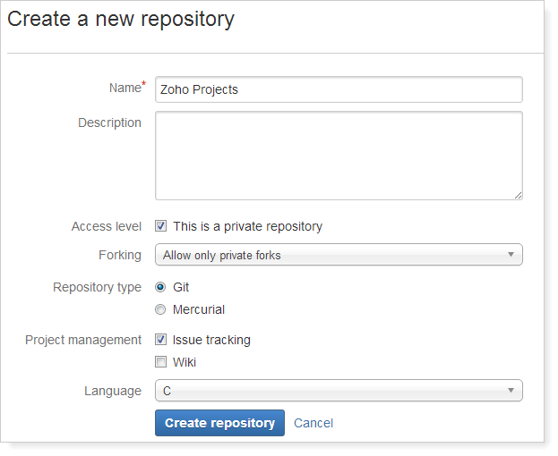Click the Name field label
This screenshot has height=456, width=558.
click(124, 88)
